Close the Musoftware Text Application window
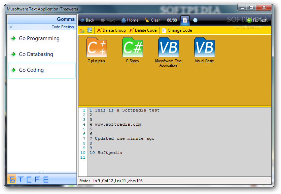Screen dimensions: 281x194 [264, 7]
